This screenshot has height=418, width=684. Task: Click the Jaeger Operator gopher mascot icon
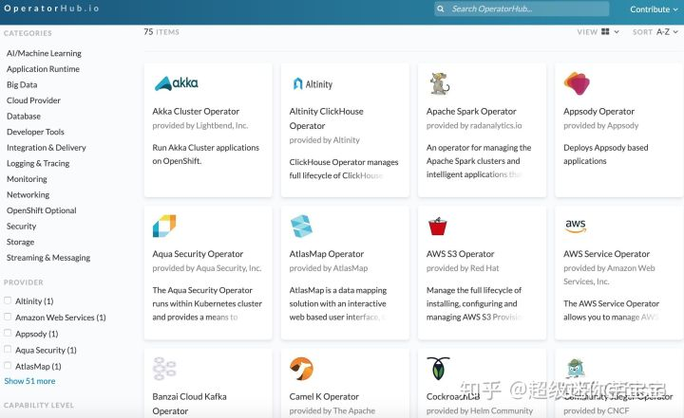tap(576, 369)
